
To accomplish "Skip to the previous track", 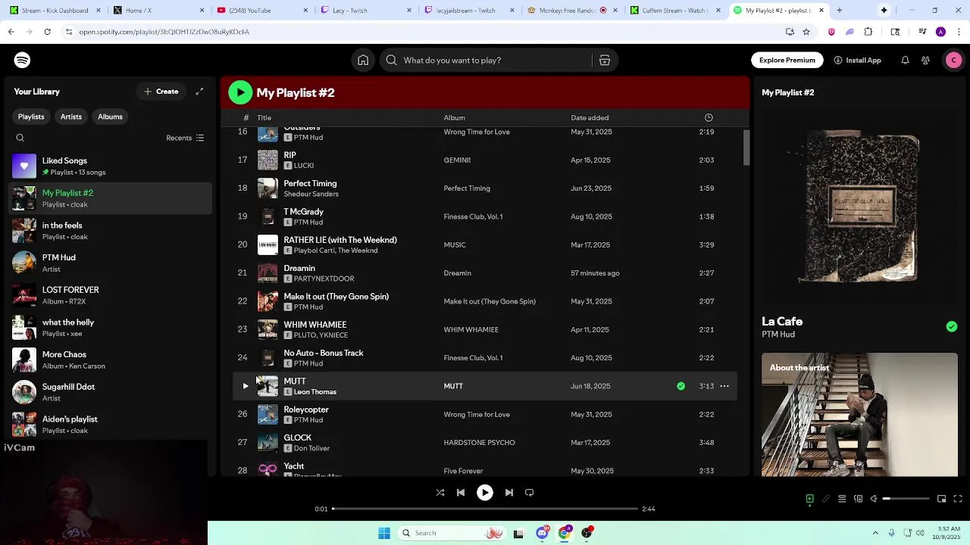I will click(461, 492).
